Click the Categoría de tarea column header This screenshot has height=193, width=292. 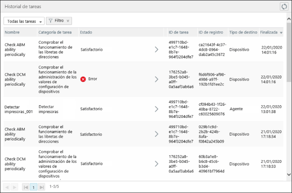click(55, 32)
